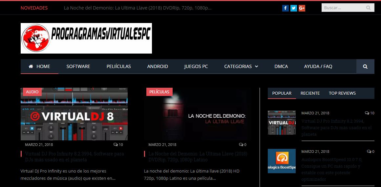Open the JUEGOS PC menu item

click(x=196, y=66)
